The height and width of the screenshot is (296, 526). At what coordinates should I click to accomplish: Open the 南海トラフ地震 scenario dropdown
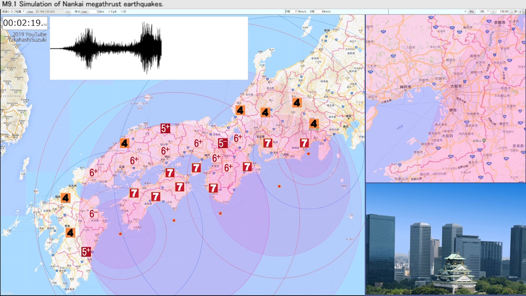click(x=13, y=12)
